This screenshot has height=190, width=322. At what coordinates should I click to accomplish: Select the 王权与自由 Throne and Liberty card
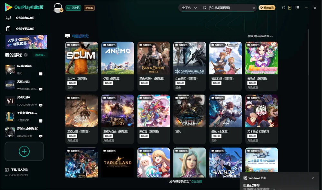pyautogui.click(x=118, y=119)
